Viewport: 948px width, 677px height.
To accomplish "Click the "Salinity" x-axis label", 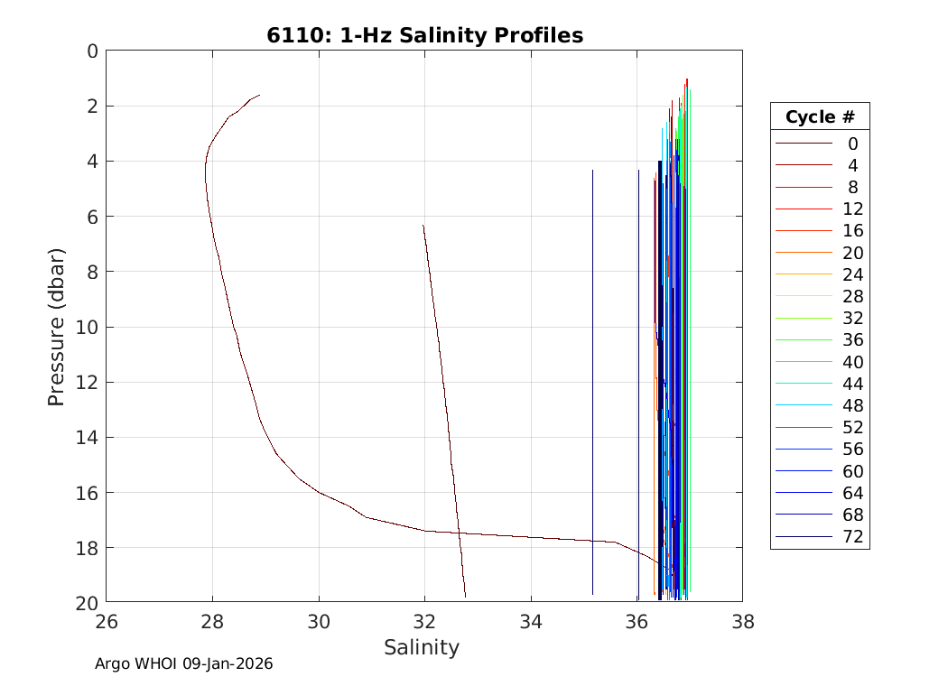I will [422, 647].
